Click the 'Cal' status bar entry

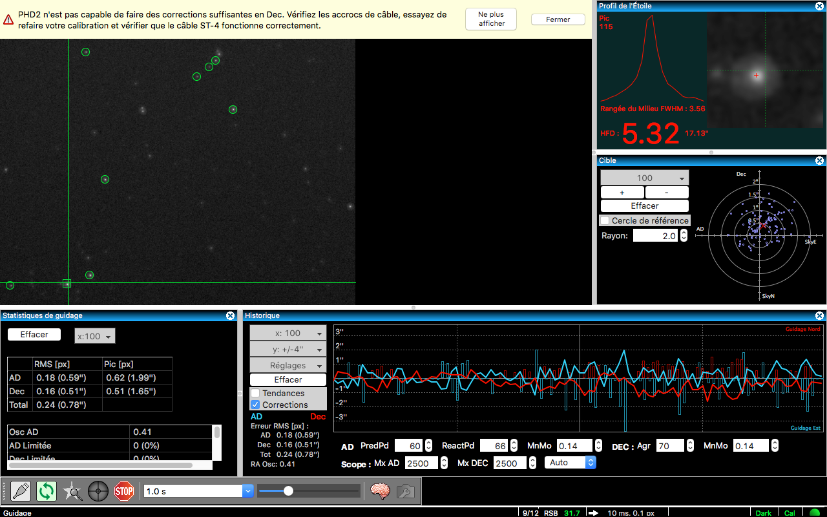(790, 513)
